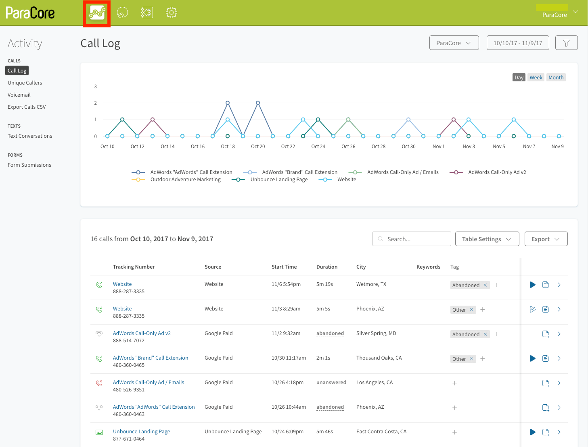Toggle AdWords Call-Only Ad / Emails legend series
Image resolution: width=588 pixels, height=447 pixels.
(x=393, y=172)
